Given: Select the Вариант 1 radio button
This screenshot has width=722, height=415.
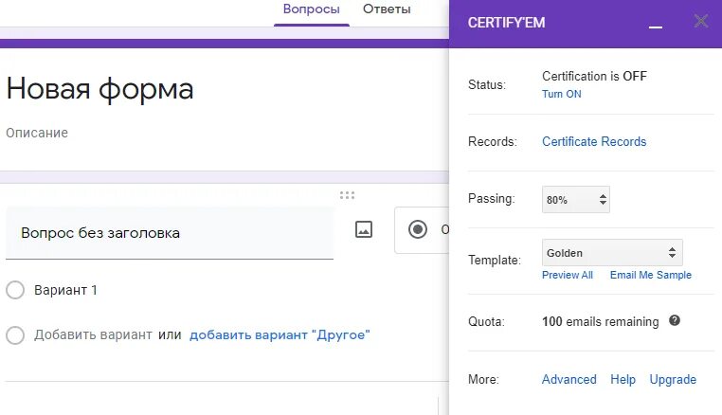Looking at the screenshot, I should (x=15, y=290).
